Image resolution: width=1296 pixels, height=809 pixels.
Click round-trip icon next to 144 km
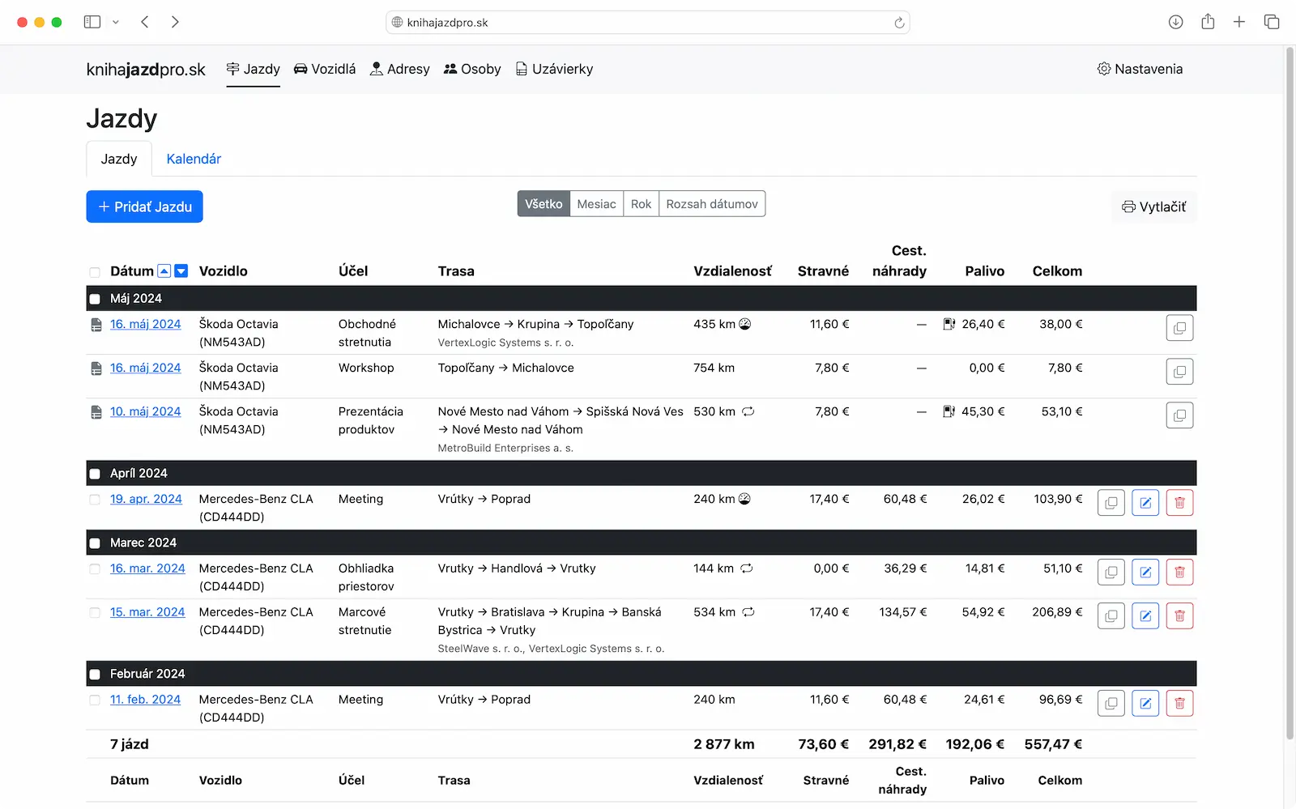tap(747, 568)
